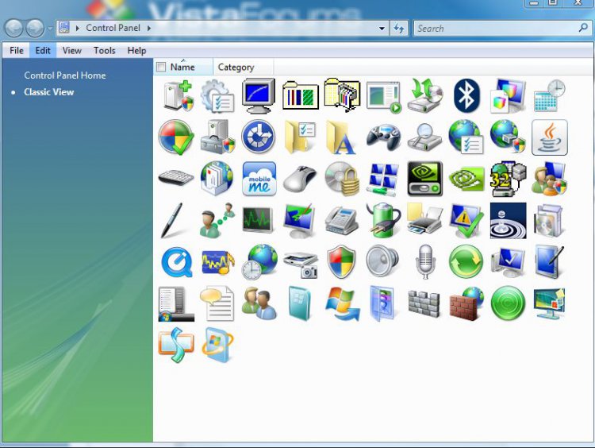595x448 pixels.
Task: Go to Control Panel Home
Action: [x=65, y=75]
